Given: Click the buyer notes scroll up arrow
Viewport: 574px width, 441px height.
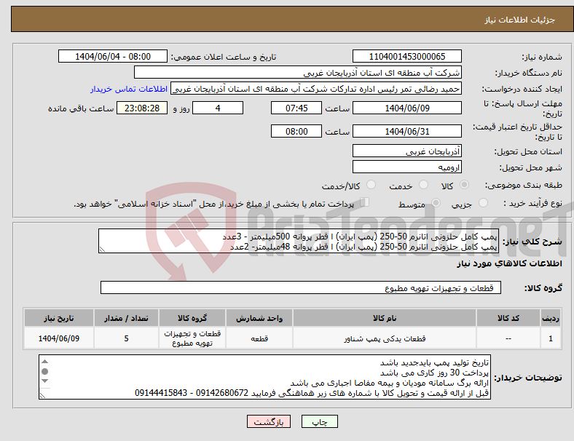Looking at the screenshot, I should click(44, 361).
